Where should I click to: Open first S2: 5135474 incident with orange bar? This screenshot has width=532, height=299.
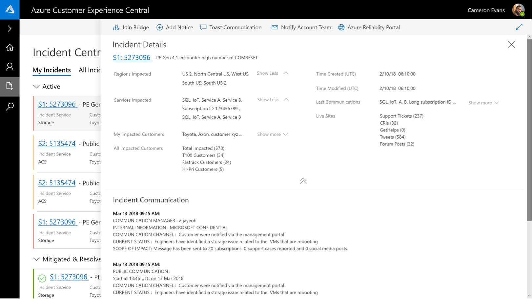point(57,144)
